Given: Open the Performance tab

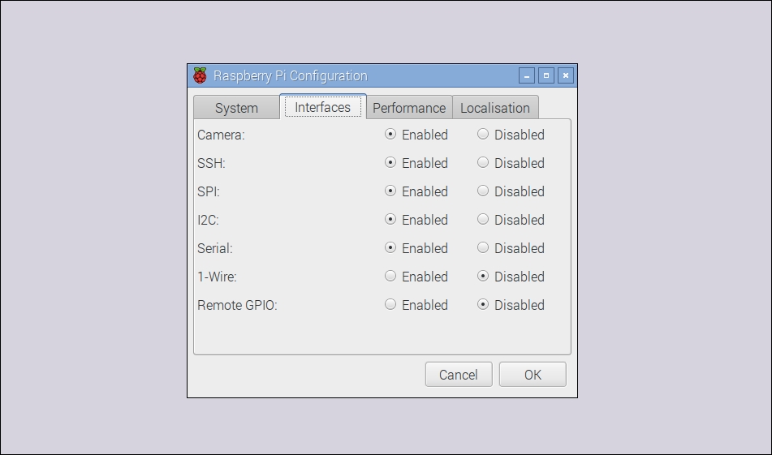Looking at the screenshot, I should [x=409, y=108].
